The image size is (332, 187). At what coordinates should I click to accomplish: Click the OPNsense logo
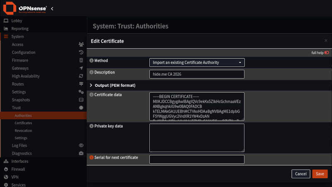[25, 8]
